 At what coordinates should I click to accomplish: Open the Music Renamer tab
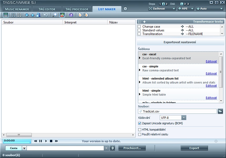(x=17, y=9)
